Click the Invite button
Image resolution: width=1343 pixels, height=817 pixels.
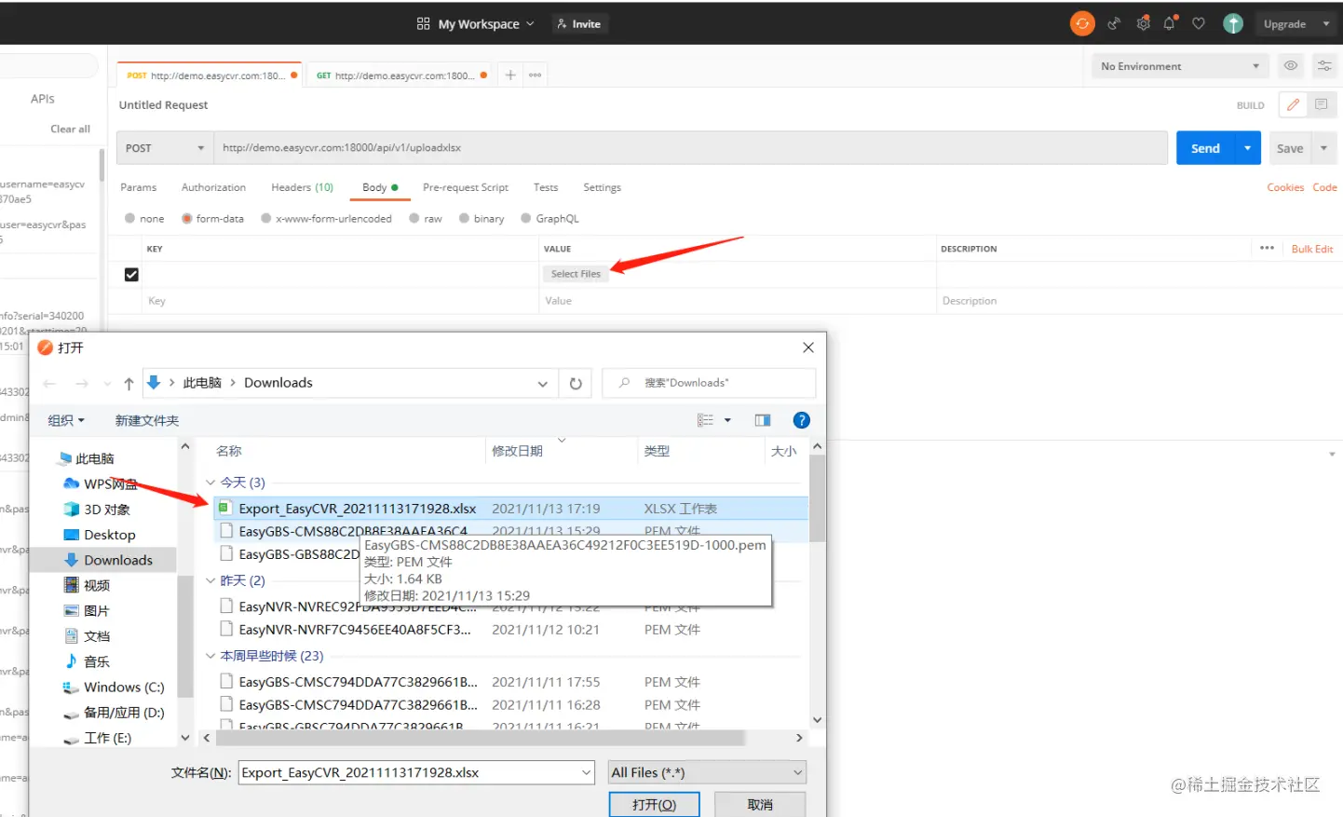pos(579,24)
